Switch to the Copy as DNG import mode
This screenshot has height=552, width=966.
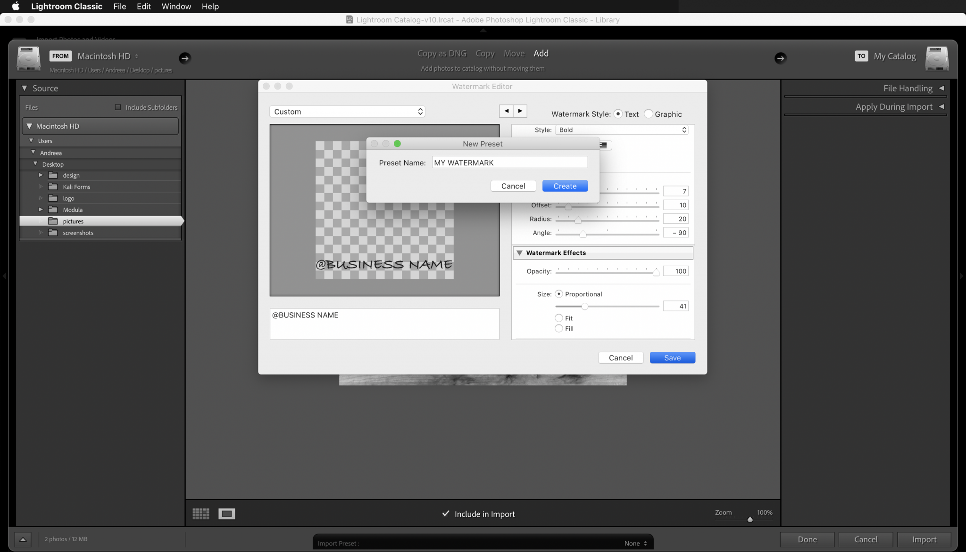tap(441, 53)
